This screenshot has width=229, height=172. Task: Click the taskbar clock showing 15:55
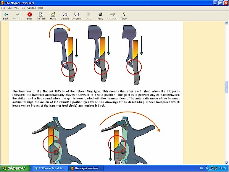[222, 168]
